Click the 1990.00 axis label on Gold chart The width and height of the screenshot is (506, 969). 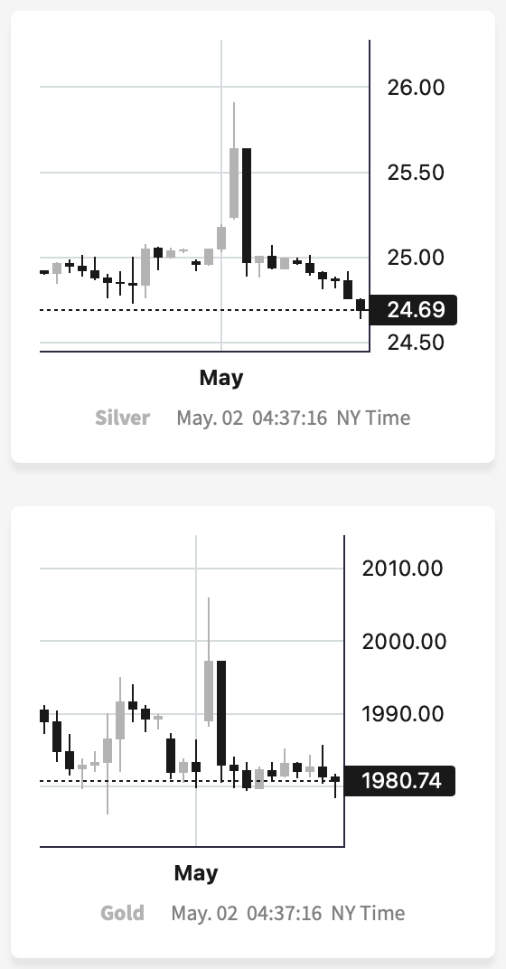click(402, 714)
